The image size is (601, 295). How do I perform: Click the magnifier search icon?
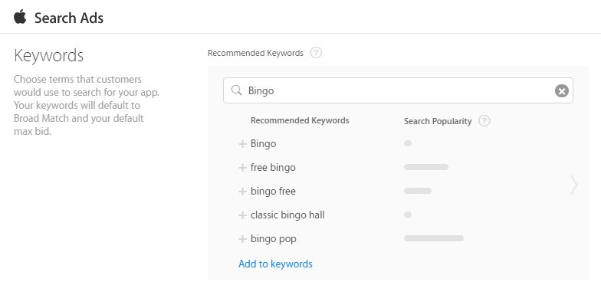click(x=237, y=90)
